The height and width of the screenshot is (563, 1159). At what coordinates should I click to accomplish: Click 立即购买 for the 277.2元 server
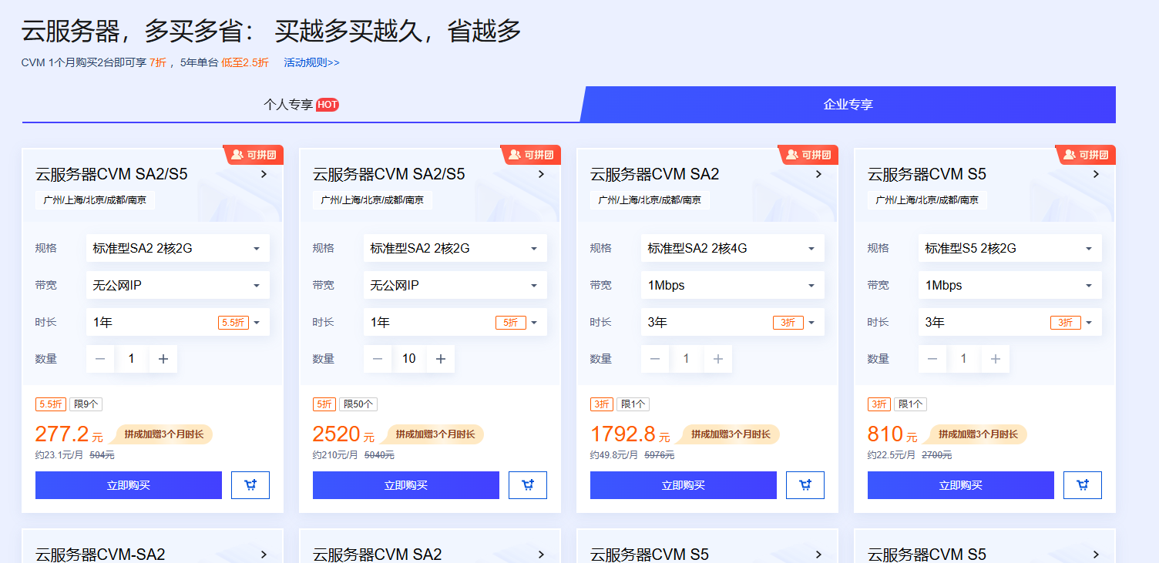point(129,485)
